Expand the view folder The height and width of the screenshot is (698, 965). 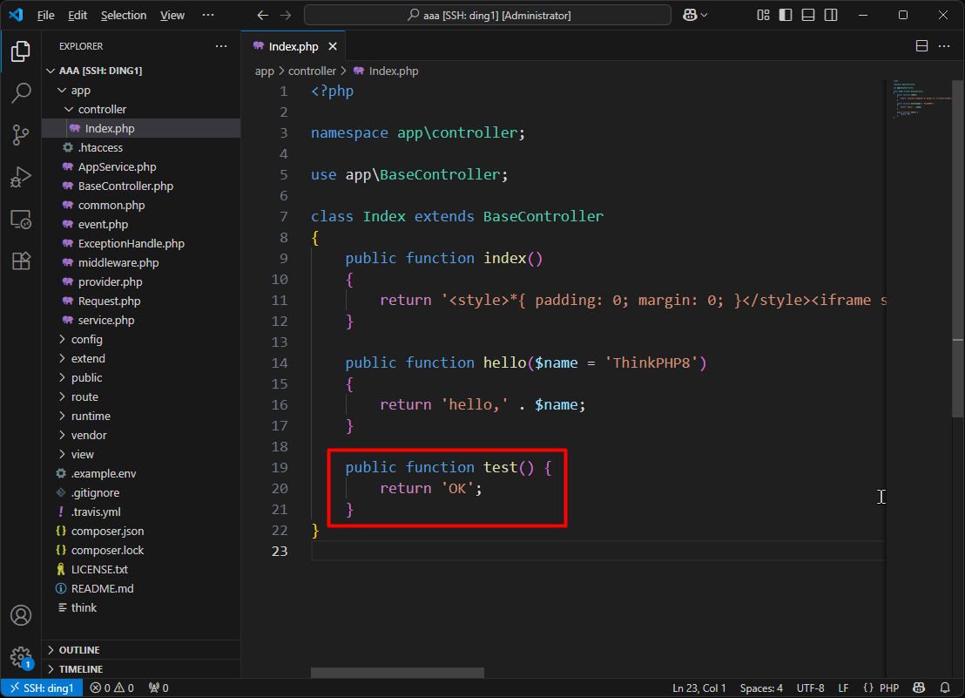click(x=142, y=454)
